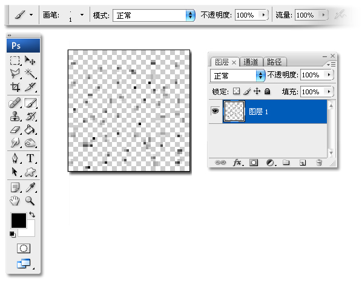Toggle lock transparent pixels in layers panel

(x=236, y=91)
